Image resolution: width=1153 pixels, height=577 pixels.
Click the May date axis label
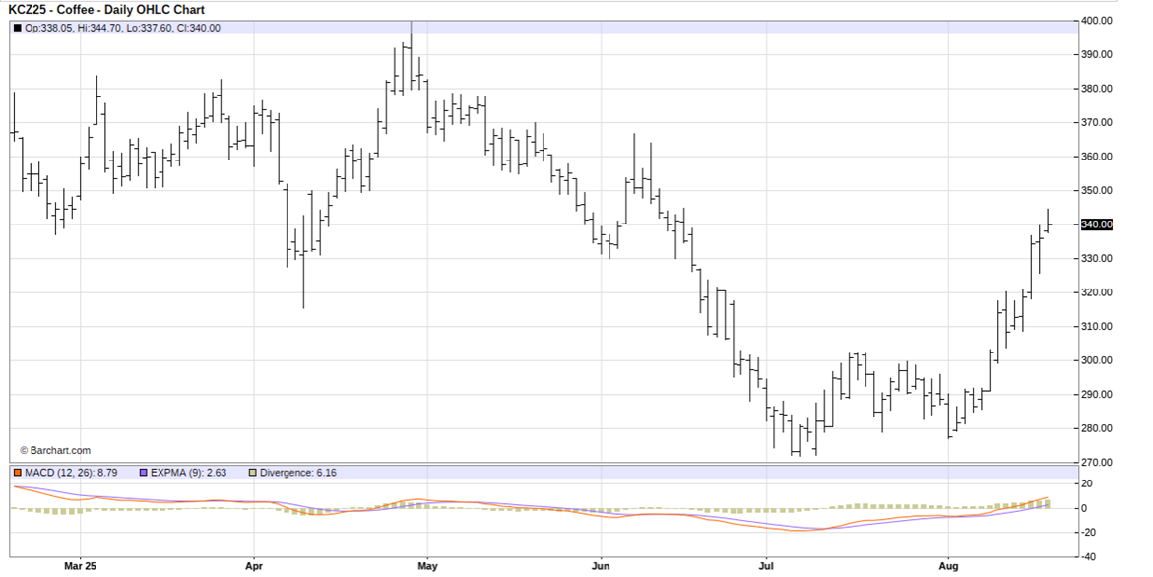[427, 566]
